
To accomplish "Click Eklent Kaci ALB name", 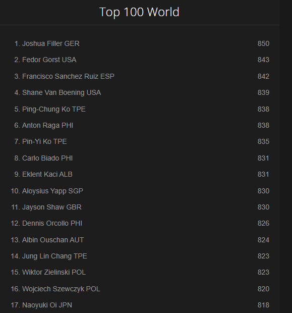I will click(47, 174).
